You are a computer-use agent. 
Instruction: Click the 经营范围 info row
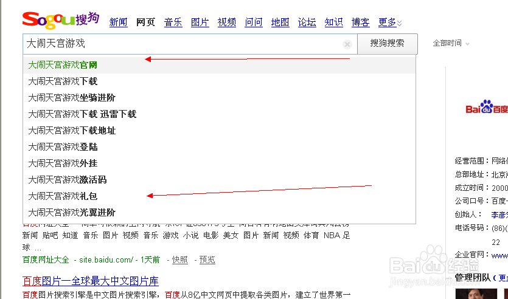(481, 161)
